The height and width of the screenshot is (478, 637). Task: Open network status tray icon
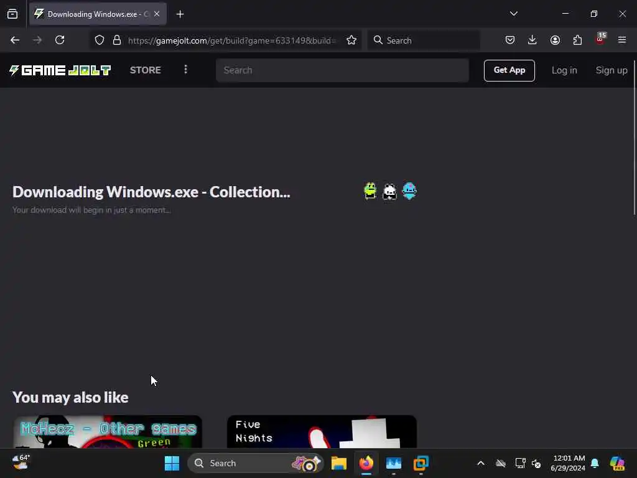pyautogui.click(x=521, y=463)
